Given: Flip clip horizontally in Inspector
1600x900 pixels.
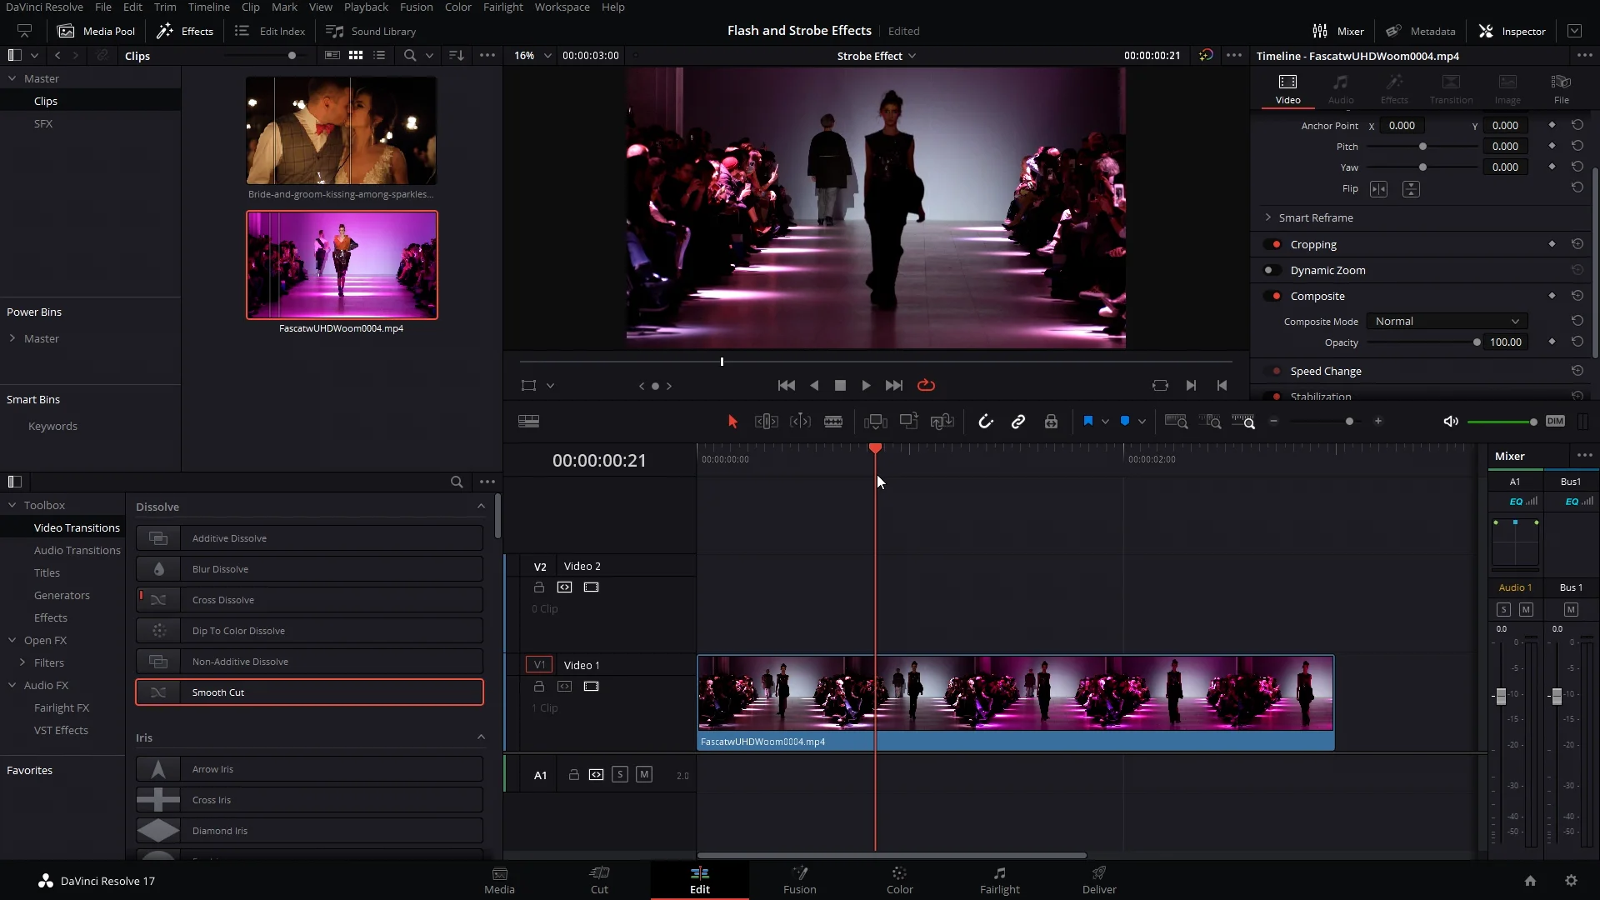Looking at the screenshot, I should (1379, 189).
